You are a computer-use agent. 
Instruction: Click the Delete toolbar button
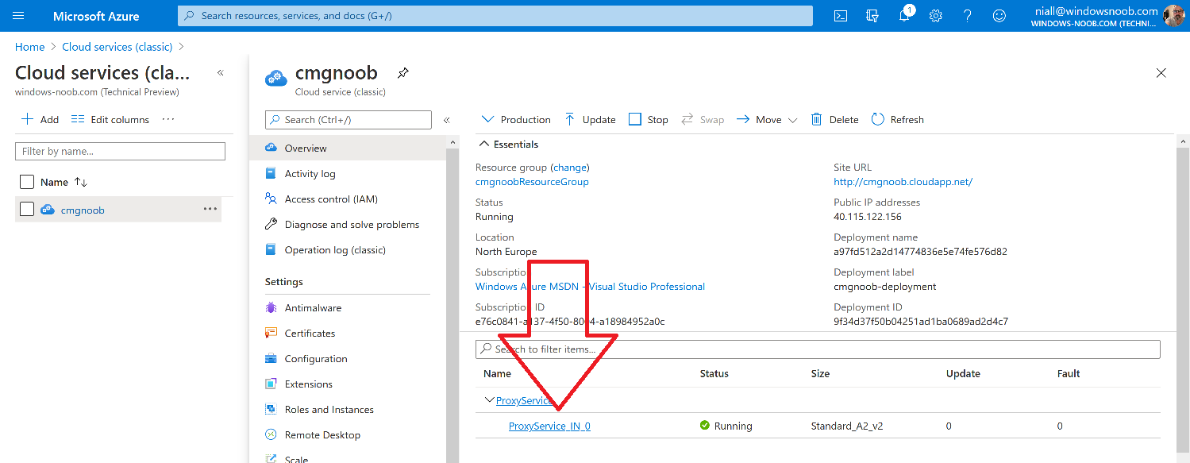tap(834, 119)
